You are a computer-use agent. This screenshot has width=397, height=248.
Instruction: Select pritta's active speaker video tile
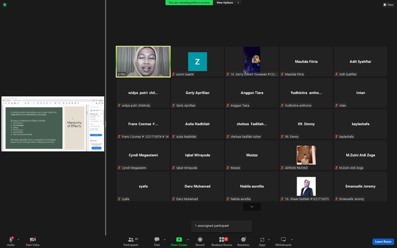coord(143,61)
